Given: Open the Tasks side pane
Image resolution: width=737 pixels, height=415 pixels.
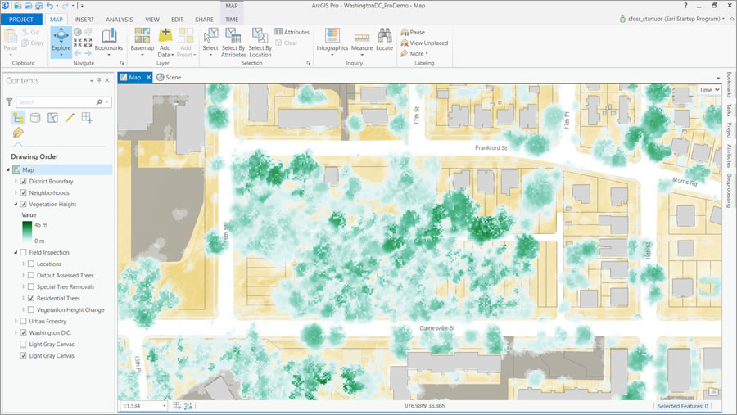Looking at the screenshot, I should [x=729, y=111].
